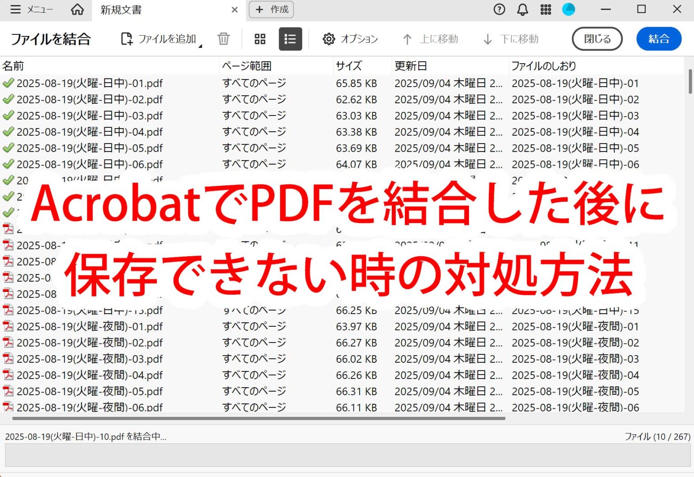694x477 pixels.
Task: Toggle the list view layout
Action: point(291,39)
